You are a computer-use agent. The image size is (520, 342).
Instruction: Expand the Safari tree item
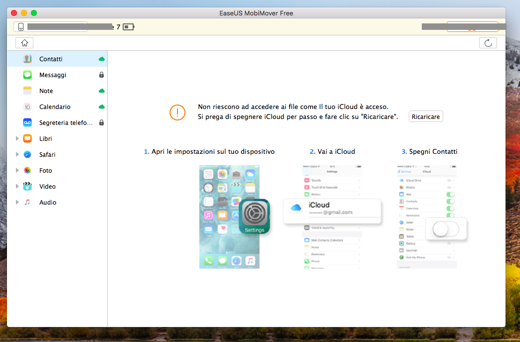17,155
